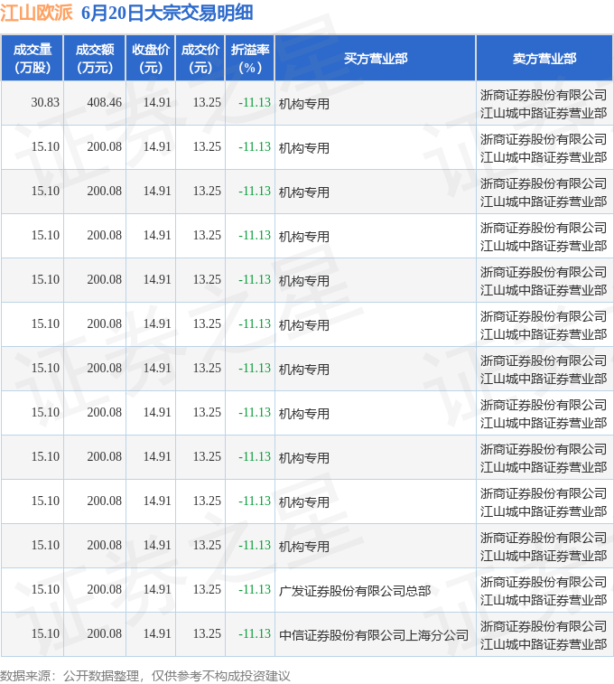The height and width of the screenshot is (684, 614).
Task: Select the 买方营业部 column header
Action: [x=376, y=59]
